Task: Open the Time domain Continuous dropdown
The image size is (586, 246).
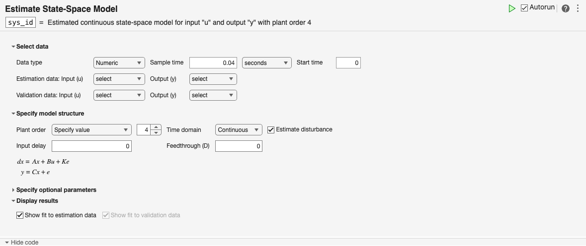Action: click(239, 130)
